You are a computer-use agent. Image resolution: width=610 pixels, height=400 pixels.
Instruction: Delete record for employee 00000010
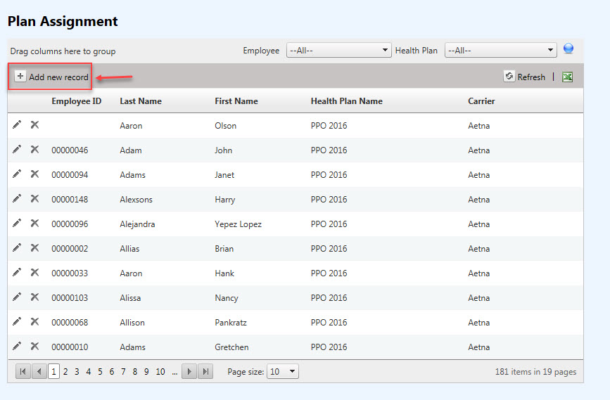pos(34,346)
